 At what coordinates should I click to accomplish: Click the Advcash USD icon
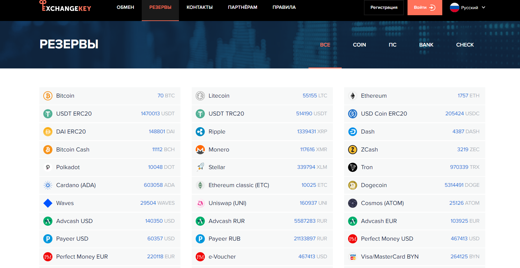(x=48, y=221)
